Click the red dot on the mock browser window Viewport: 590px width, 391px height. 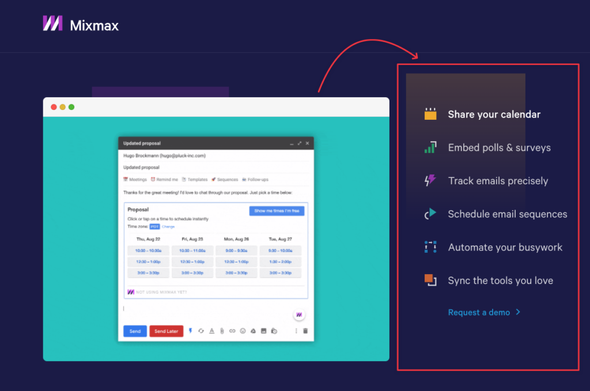[54, 107]
